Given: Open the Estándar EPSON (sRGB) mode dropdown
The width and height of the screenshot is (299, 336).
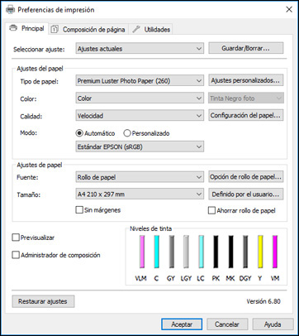Looking at the screenshot, I should [x=140, y=146].
